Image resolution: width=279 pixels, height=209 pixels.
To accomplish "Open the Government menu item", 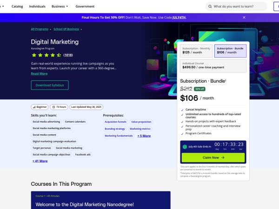I will point(85,7).
